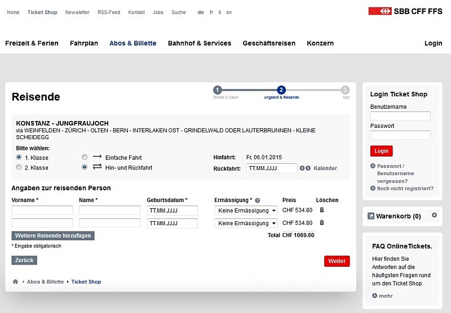451x313 pixels.
Task: Open the Ermässigung help question mark
Action: point(258,200)
